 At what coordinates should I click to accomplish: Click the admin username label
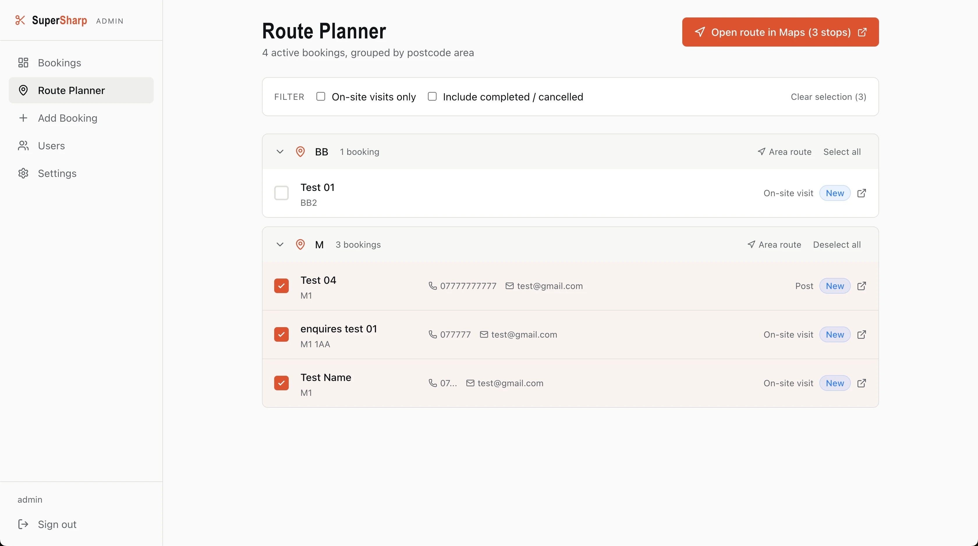pyautogui.click(x=30, y=500)
